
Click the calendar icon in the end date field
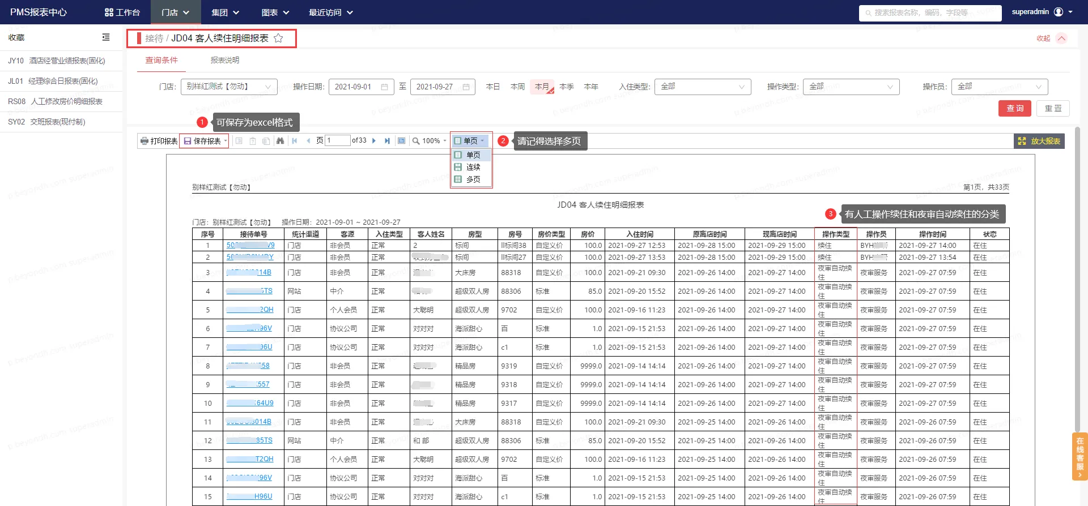coord(466,87)
